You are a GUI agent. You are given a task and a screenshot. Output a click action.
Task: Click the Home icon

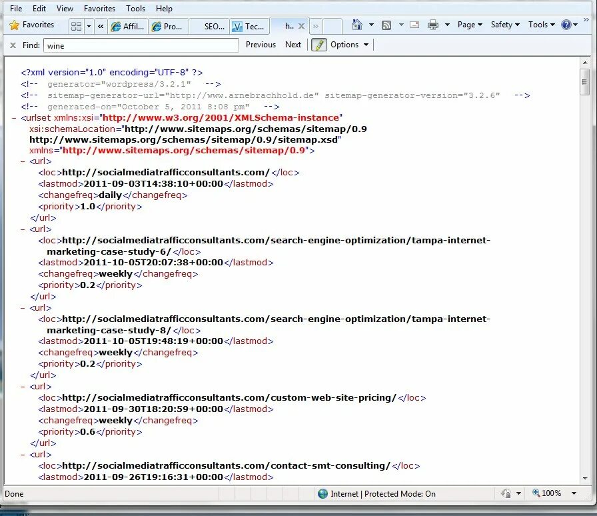tap(356, 25)
